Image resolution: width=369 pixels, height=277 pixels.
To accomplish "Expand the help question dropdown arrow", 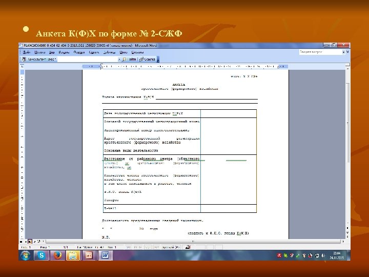I will tap(343, 52).
